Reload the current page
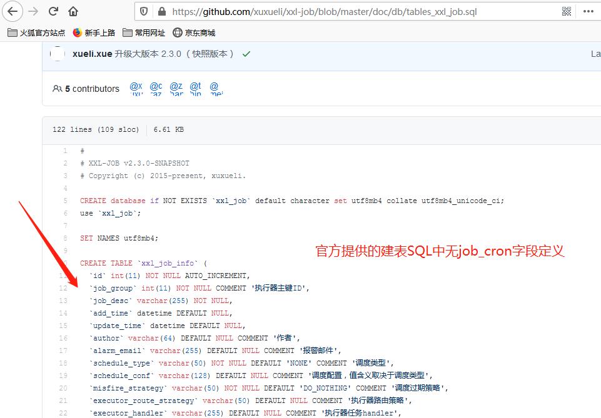This screenshot has height=418, width=601. 54,11
